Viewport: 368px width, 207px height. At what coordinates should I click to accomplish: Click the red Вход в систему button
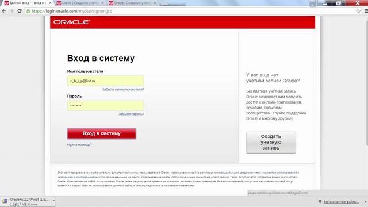tap(102, 133)
